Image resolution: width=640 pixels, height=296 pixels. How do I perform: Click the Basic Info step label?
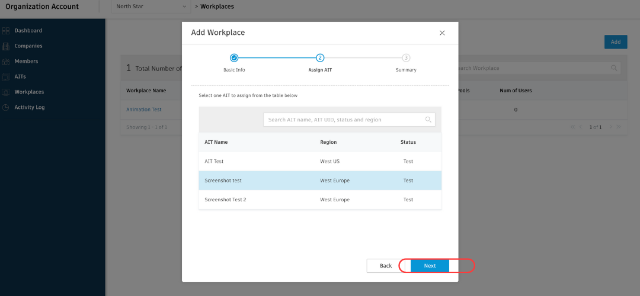point(234,70)
